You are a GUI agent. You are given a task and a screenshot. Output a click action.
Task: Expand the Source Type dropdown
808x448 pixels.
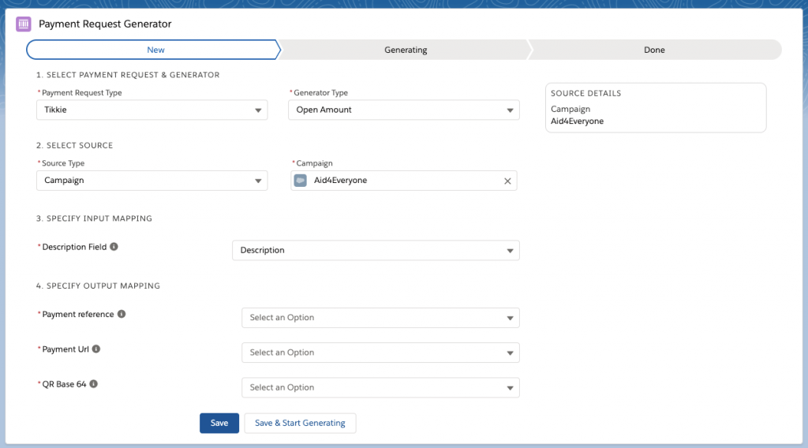click(151, 181)
